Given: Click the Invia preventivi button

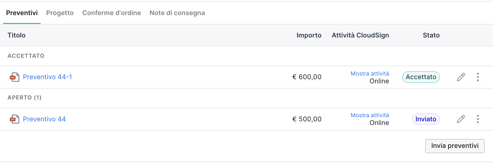Looking at the screenshot, I should click(x=455, y=146).
